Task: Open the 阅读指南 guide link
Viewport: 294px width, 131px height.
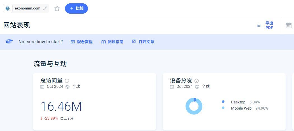Action: 115,42
